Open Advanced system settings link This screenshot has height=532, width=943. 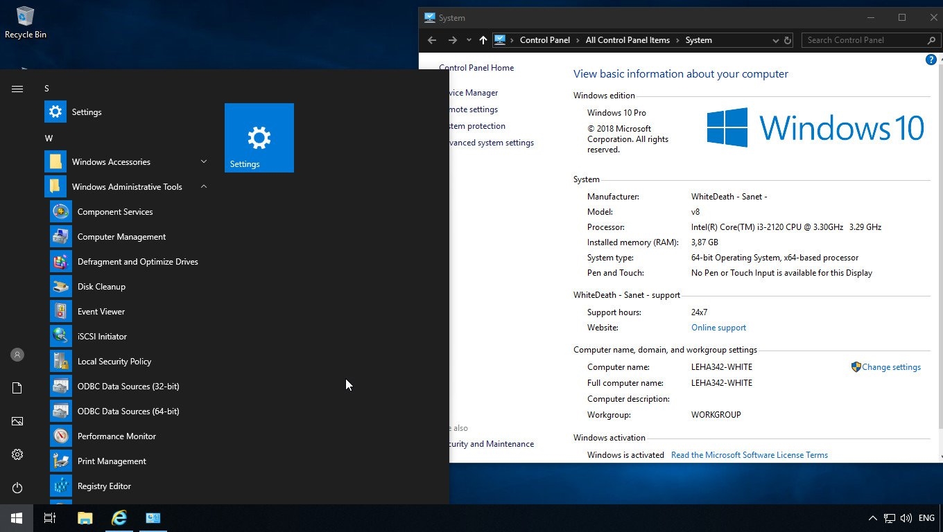[492, 143]
